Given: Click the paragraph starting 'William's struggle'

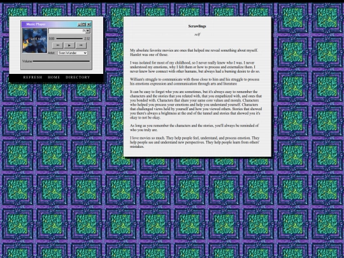Looking at the screenshot, I should [194, 82].
